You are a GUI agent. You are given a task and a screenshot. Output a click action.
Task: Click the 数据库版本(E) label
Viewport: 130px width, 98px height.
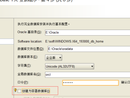[28, 57]
